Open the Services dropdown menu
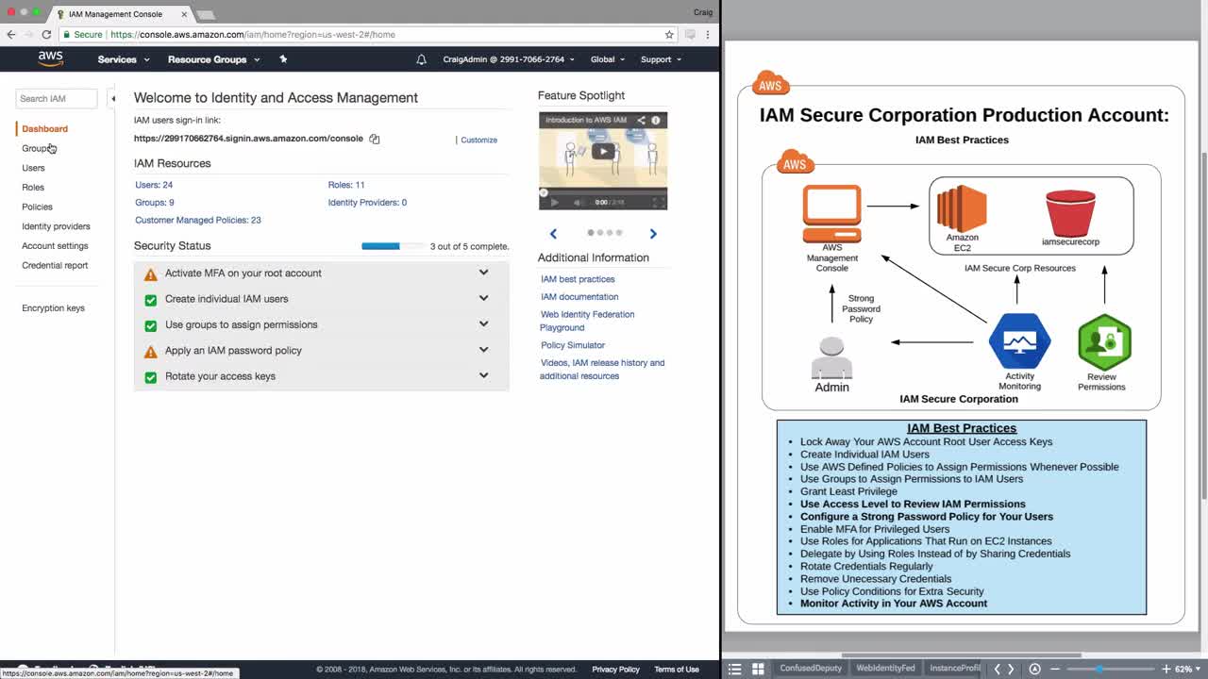1208x679 pixels. point(124,59)
